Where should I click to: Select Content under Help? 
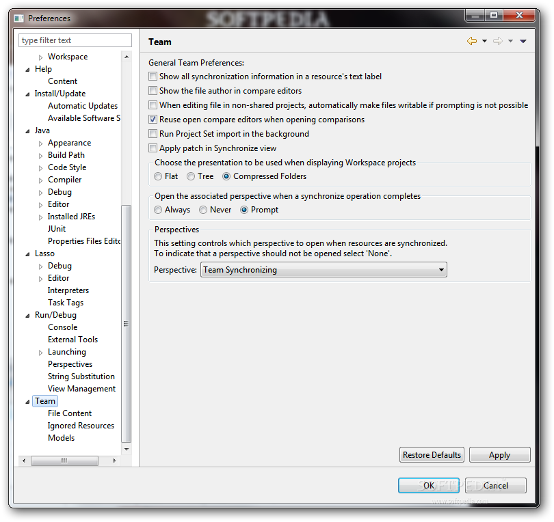[62, 81]
